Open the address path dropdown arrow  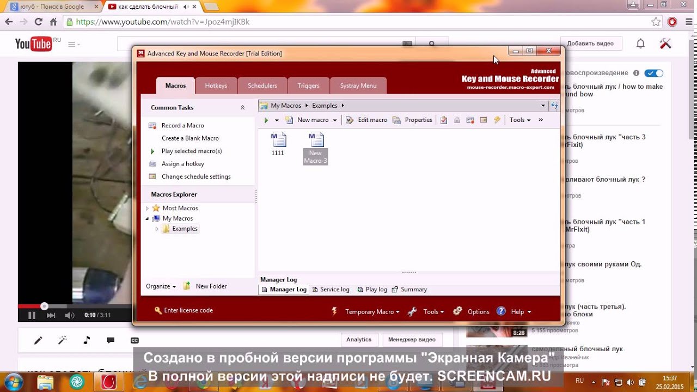543,106
